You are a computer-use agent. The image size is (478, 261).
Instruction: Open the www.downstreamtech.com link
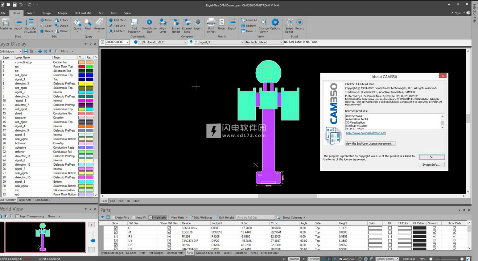[x=366, y=133]
